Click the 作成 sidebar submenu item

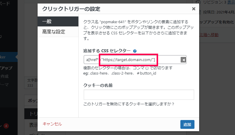coord(4,77)
